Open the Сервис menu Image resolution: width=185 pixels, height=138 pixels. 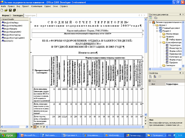point(47,7)
